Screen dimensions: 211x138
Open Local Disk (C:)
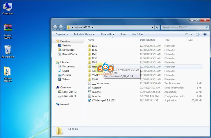pyautogui.click(x=70, y=92)
